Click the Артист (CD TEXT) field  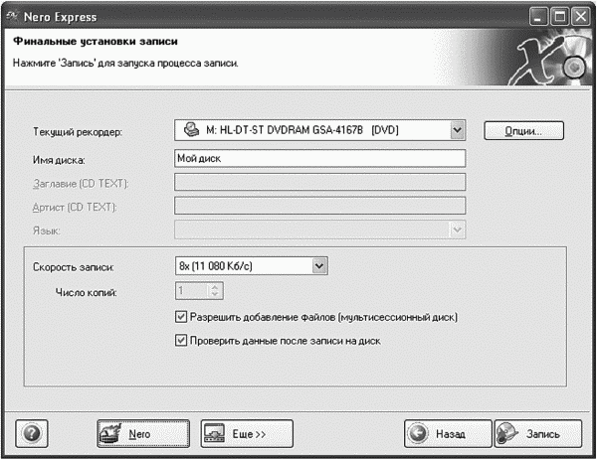click(319, 206)
